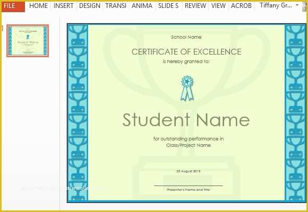Select the ACROBAT ribbon tab

241,6
